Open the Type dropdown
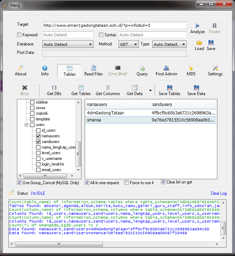Screen dimensions: 235x256 pyautogui.click(x=169, y=44)
